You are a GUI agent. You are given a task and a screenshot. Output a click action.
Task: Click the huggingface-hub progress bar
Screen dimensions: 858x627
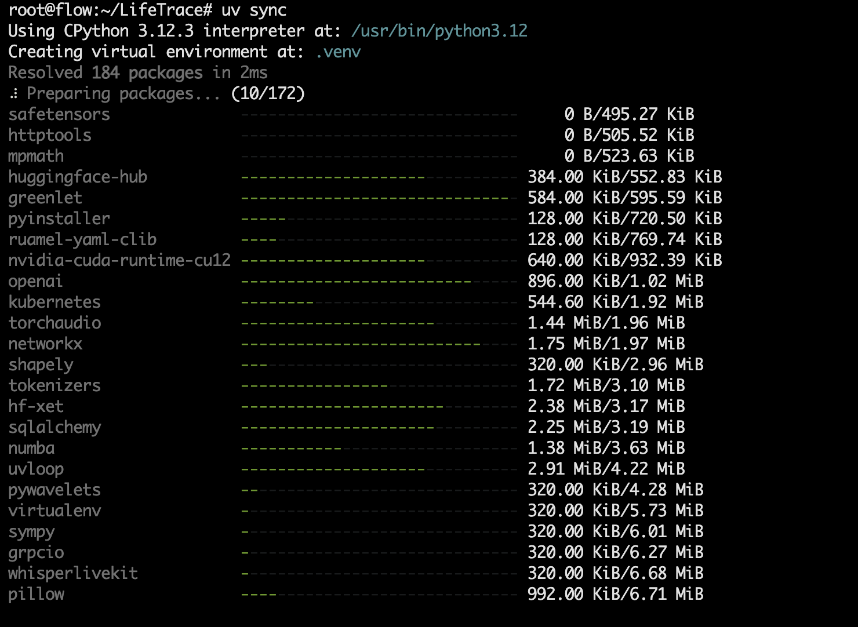[x=379, y=177]
